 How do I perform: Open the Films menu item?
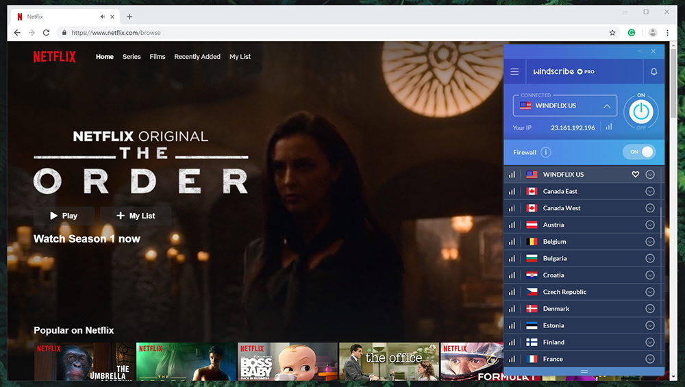pos(158,57)
